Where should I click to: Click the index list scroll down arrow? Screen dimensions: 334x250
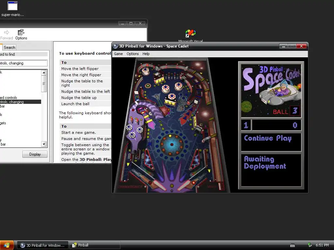tap(44, 144)
